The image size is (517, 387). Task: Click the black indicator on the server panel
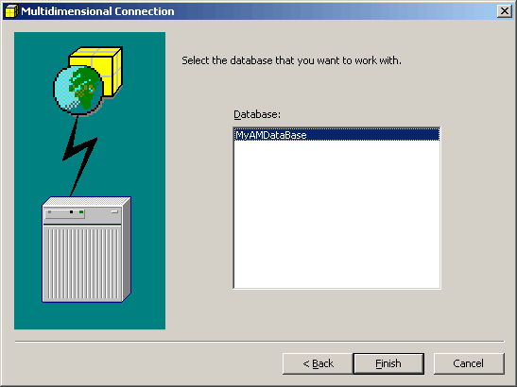pos(71,212)
